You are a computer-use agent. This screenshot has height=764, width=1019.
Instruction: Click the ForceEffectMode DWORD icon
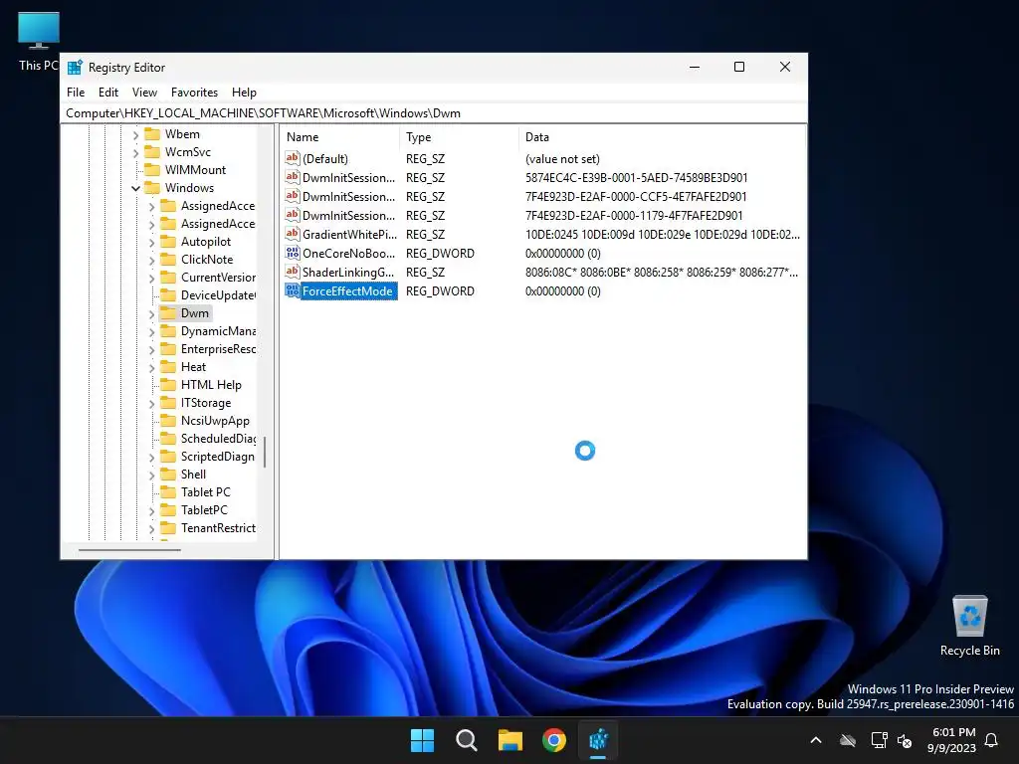[x=293, y=290]
